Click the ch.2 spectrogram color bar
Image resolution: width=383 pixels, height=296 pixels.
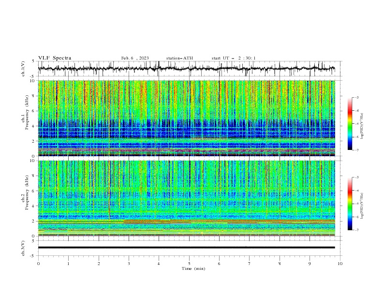(x=350, y=204)
